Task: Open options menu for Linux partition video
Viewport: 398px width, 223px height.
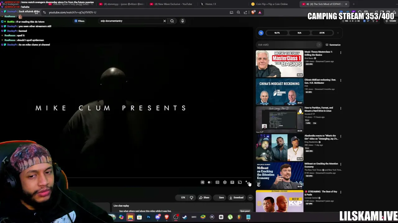Action: (x=341, y=108)
